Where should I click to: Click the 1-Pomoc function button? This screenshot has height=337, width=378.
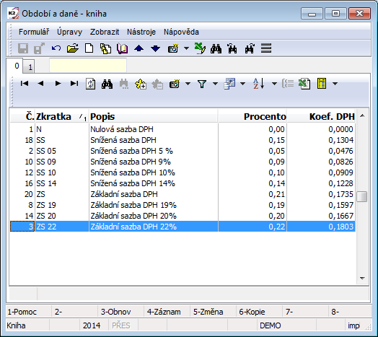point(29,312)
